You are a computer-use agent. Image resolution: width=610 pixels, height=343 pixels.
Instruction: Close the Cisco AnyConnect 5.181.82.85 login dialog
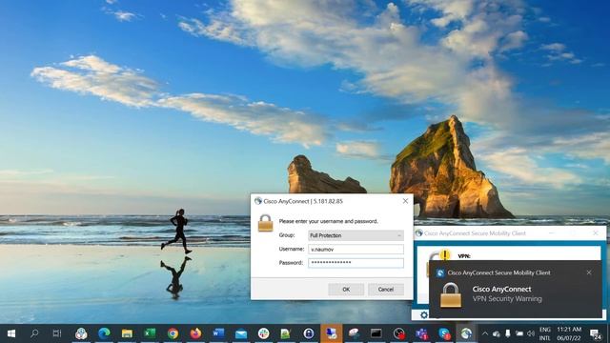coord(405,201)
